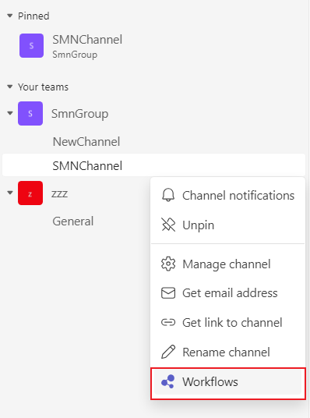Open Channel notifications menu entry

[x=227, y=195]
